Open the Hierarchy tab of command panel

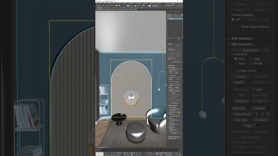[x=173, y=13]
